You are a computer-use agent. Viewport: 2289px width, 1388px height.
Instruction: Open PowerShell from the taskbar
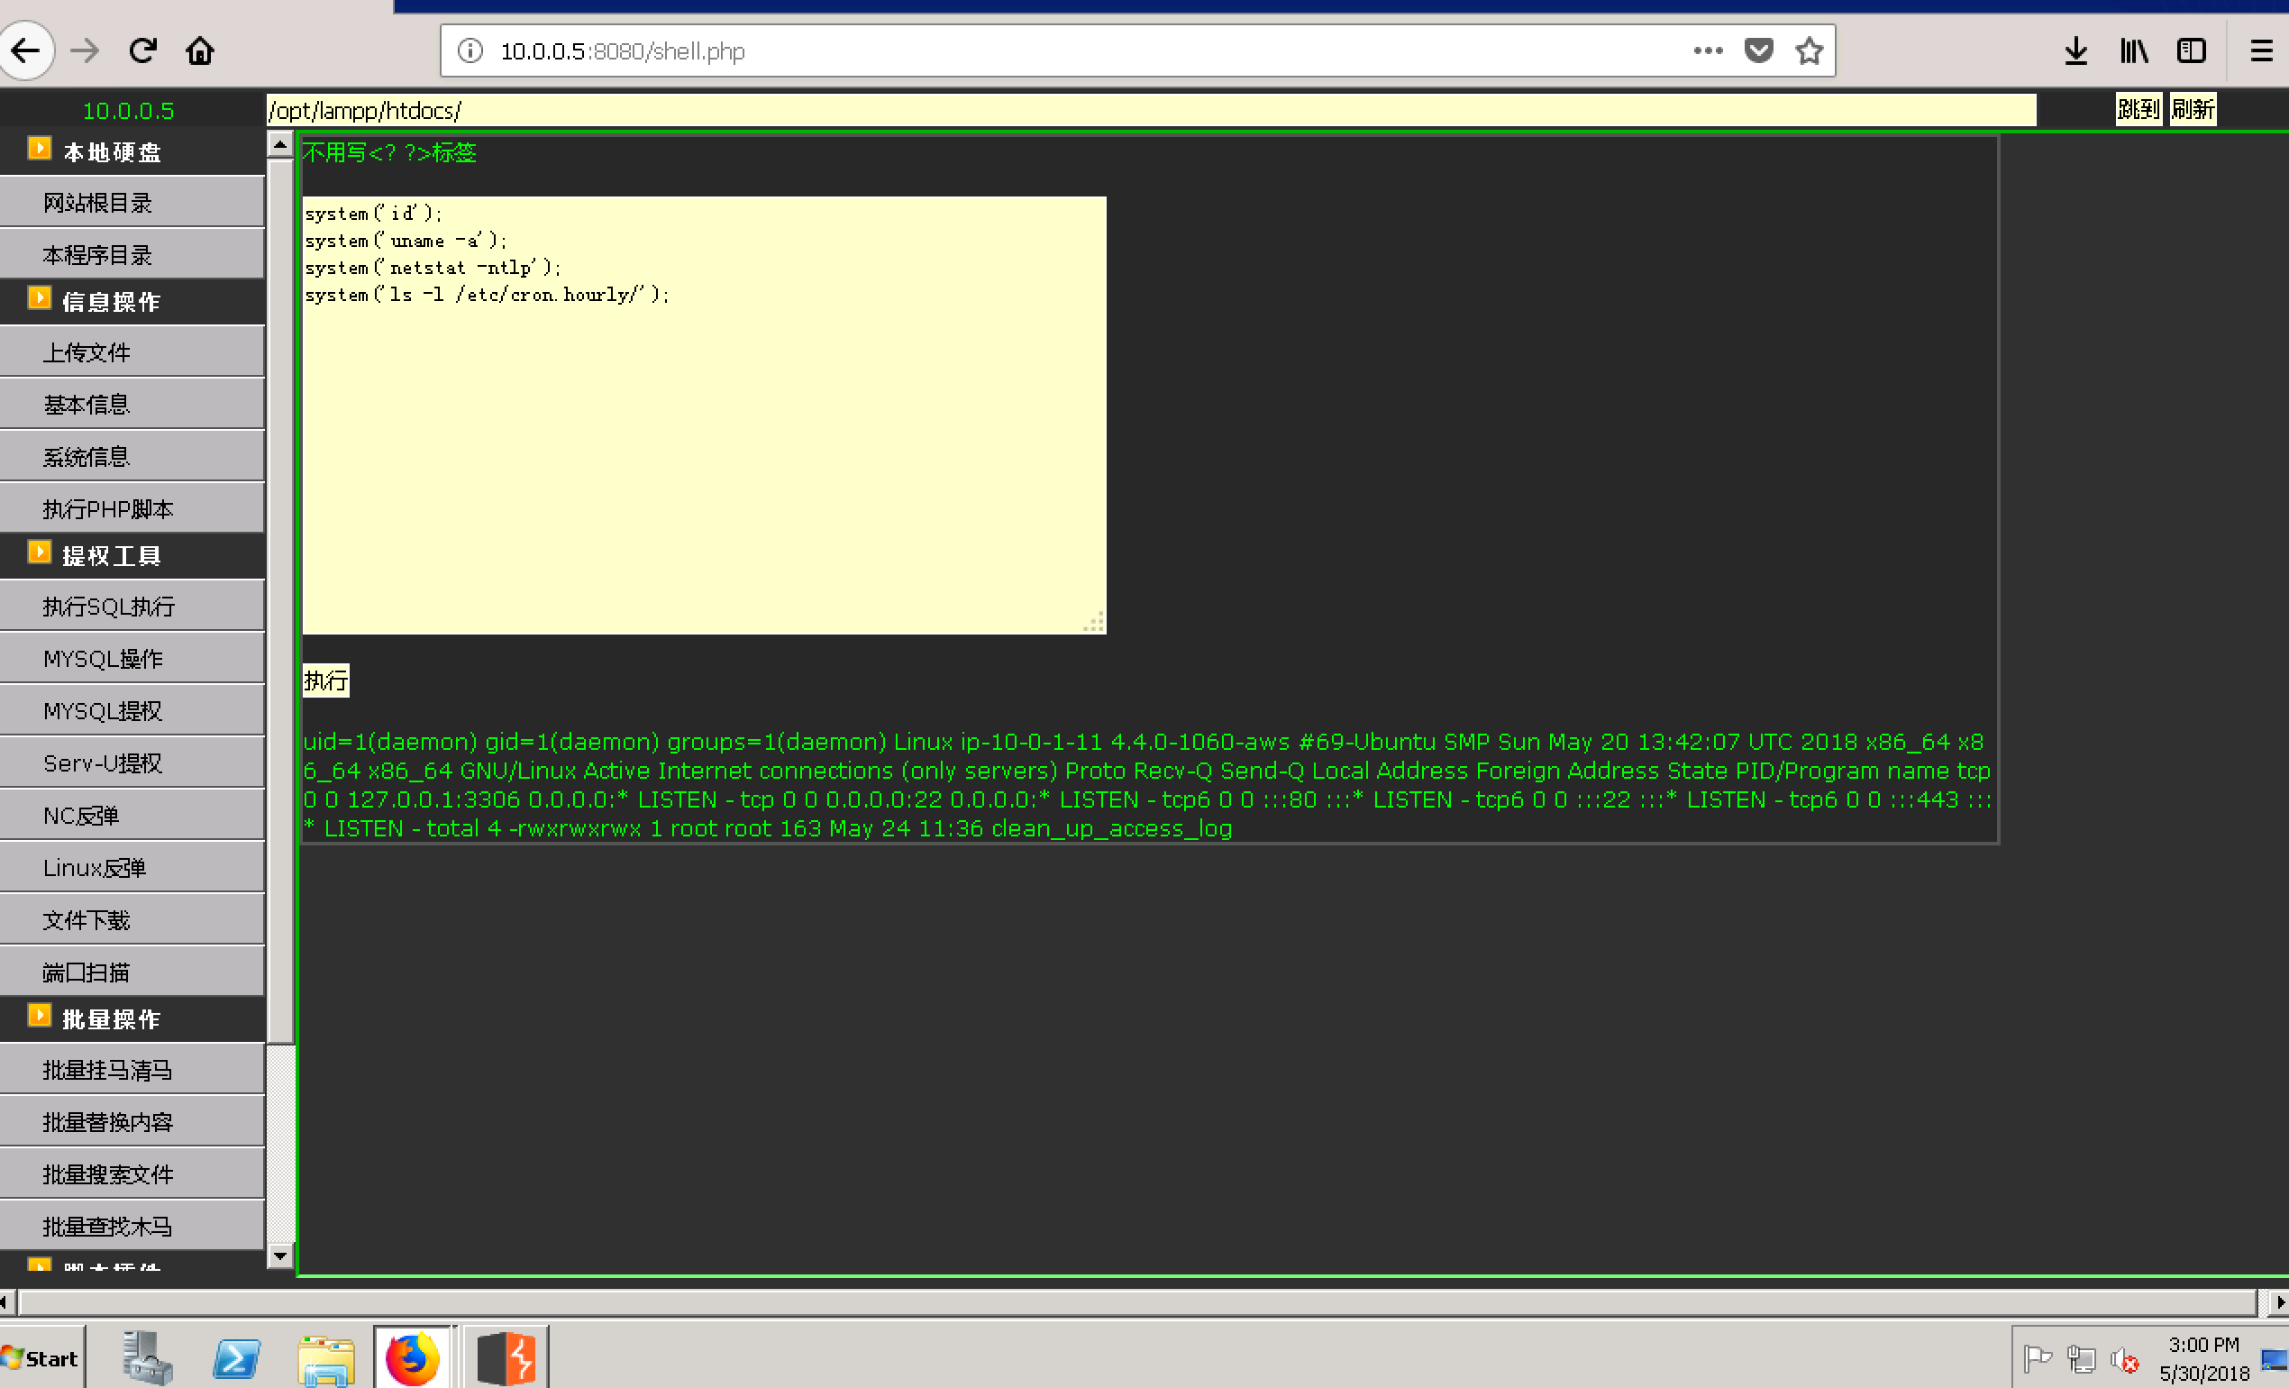(236, 1358)
